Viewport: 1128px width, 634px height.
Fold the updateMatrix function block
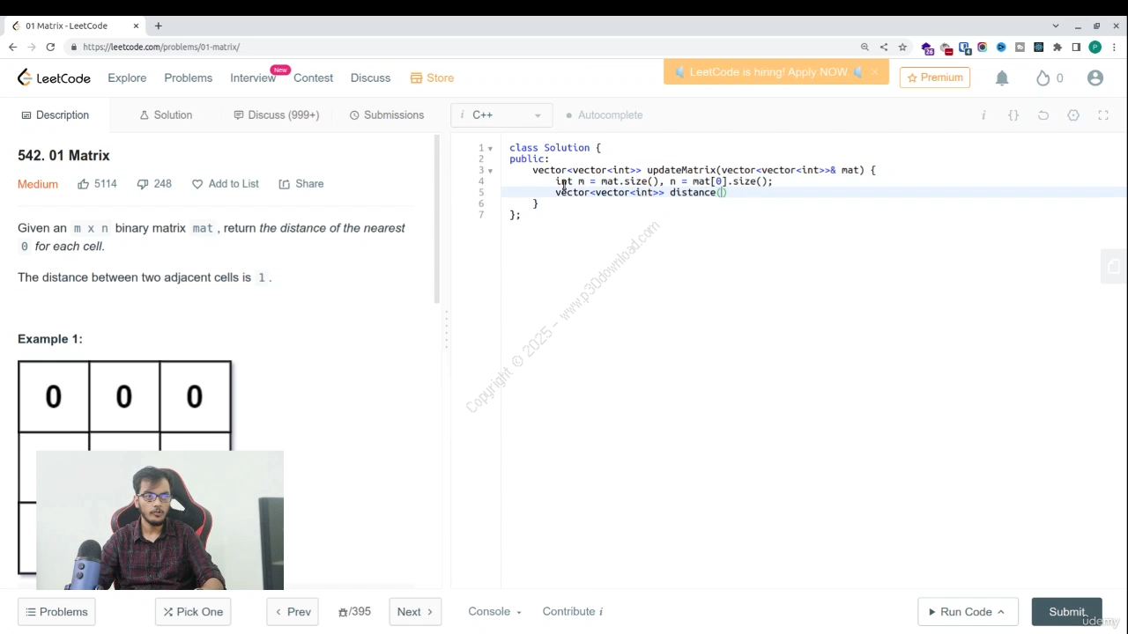point(490,171)
